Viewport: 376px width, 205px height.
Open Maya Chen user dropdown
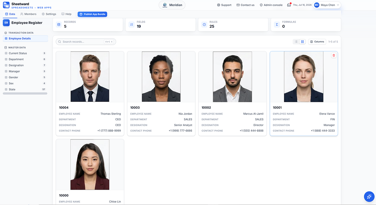pyautogui.click(x=326, y=5)
